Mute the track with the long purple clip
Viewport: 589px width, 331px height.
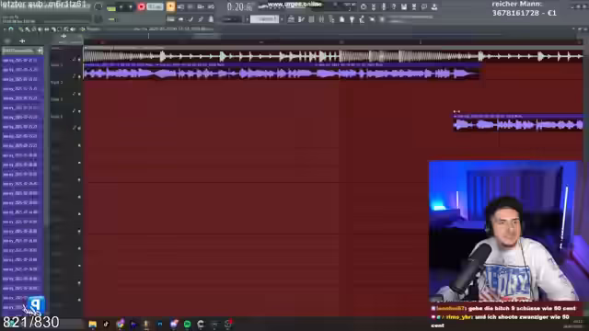tap(79, 76)
